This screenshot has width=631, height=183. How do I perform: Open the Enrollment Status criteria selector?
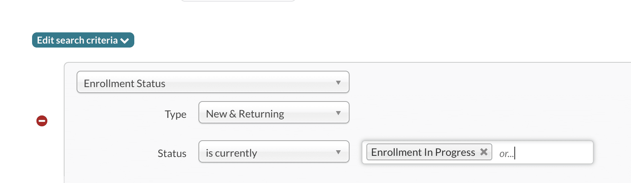click(x=212, y=82)
